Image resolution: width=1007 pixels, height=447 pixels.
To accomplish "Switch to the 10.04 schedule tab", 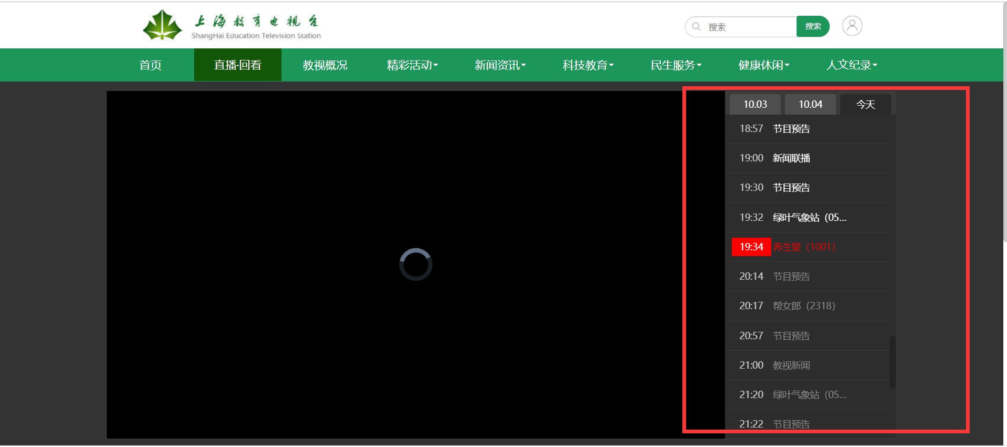I will coord(810,104).
